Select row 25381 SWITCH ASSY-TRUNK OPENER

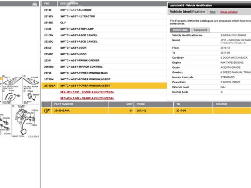[x=104, y=60]
